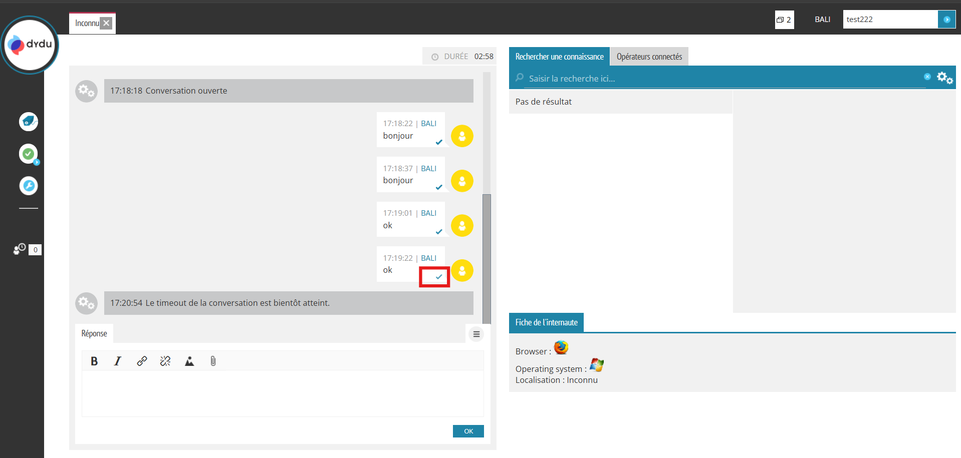The width and height of the screenshot is (961, 458).
Task: Remove link using the unlink icon
Action: [165, 361]
